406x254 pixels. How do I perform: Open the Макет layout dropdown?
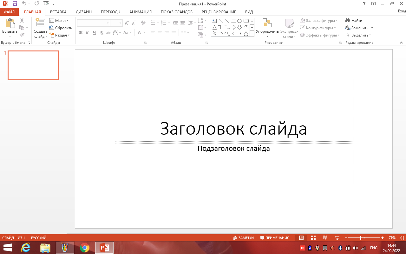point(59,21)
